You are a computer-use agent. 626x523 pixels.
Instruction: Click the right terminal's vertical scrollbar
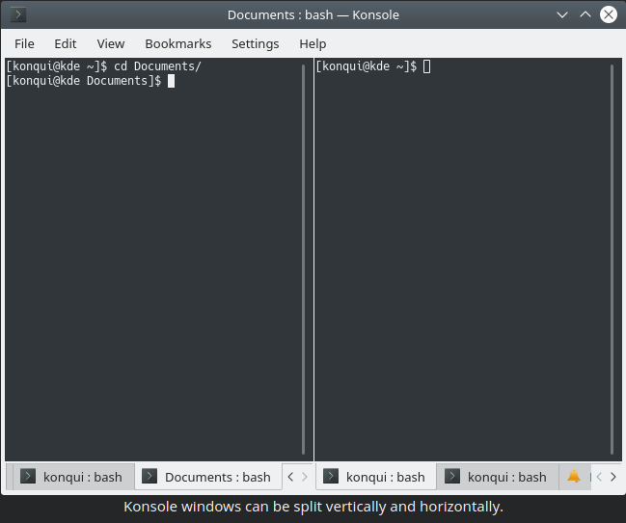pos(612,259)
